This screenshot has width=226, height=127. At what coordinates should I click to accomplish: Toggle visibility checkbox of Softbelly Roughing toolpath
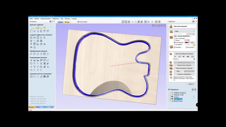(171, 93)
